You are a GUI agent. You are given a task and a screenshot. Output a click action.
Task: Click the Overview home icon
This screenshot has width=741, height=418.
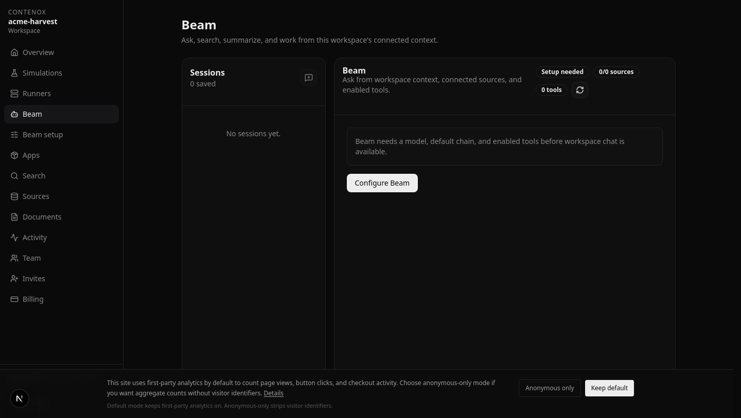click(x=14, y=52)
